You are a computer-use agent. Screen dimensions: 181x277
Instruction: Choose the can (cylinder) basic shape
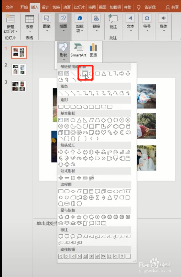[128, 126]
